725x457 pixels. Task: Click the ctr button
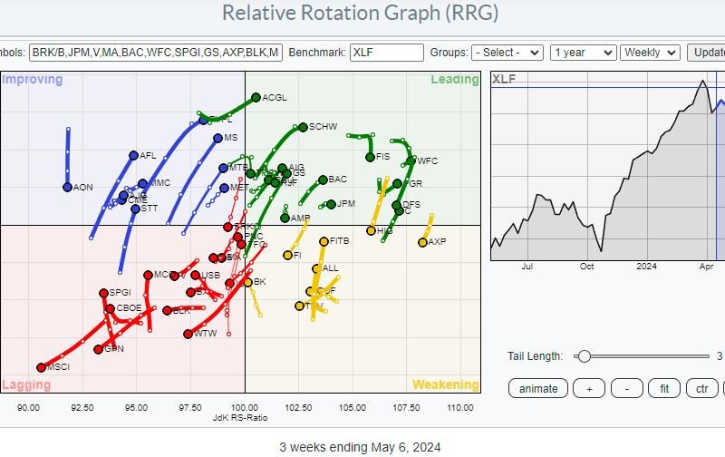coord(701,389)
